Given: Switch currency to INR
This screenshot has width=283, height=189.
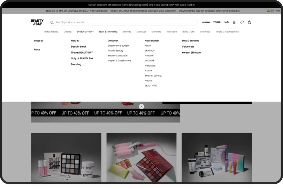Looking at the screenshot, I should [x=278, y=11].
